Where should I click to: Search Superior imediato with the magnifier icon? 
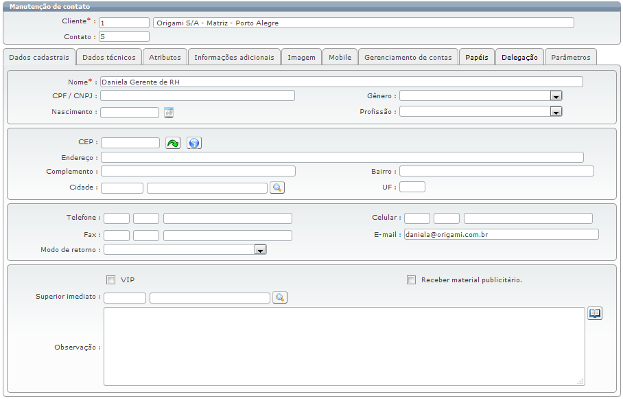[279, 297]
